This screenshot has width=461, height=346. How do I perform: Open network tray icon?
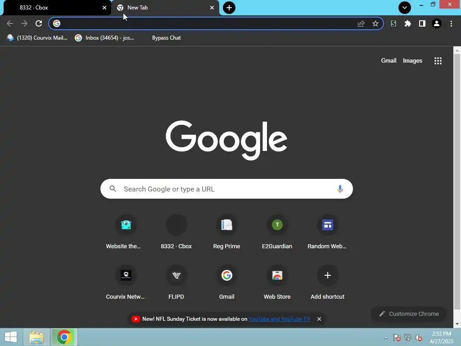tap(408, 337)
